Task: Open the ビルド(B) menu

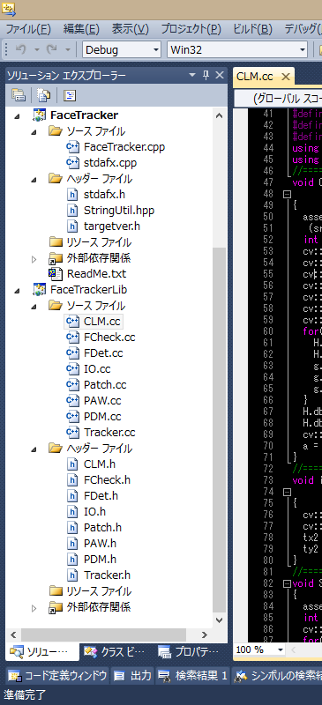Action: tap(252, 29)
